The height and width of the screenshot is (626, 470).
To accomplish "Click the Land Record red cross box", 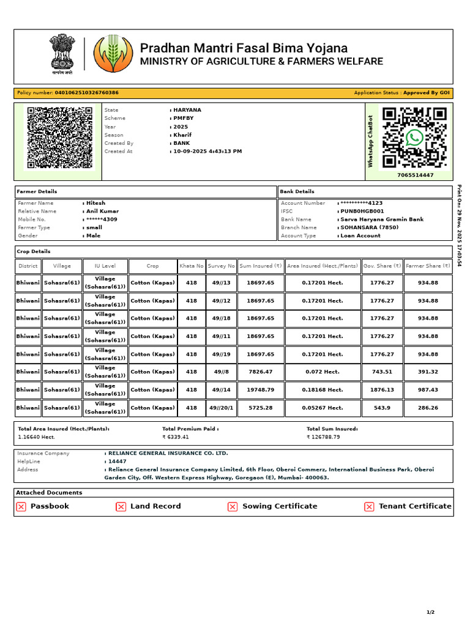I will (x=121, y=507).
